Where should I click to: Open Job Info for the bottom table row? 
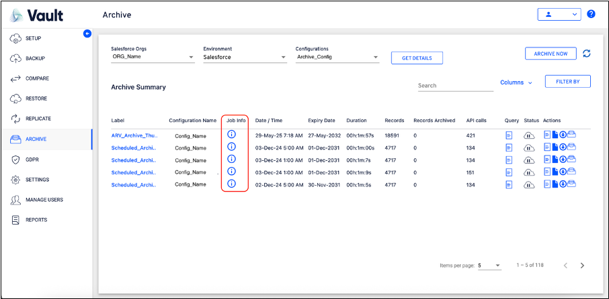[x=232, y=184]
